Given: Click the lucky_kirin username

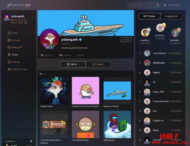Looking at the screenshot, I should click(x=159, y=92).
